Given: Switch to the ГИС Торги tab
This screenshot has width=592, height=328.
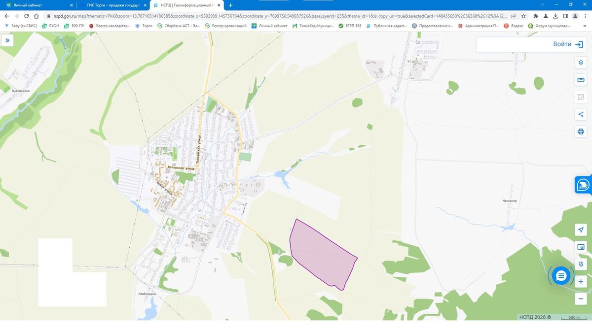Looking at the screenshot, I should click(112, 5).
